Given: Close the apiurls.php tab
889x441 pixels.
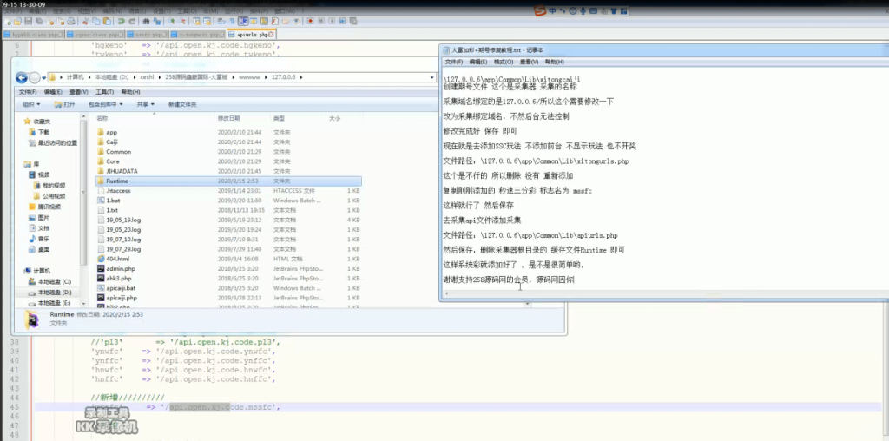Looking at the screenshot, I should click(273, 35).
